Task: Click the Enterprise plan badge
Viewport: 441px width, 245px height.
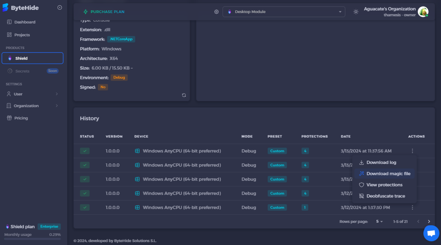Action: pyautogui.click(x=49, y=226)
